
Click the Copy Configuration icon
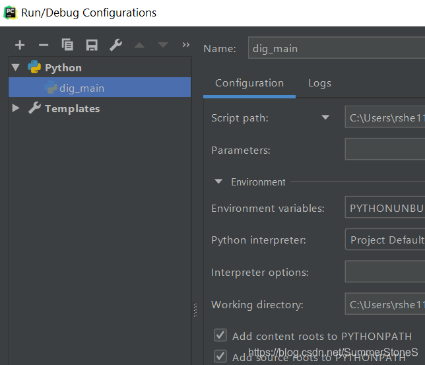(67, 45)
